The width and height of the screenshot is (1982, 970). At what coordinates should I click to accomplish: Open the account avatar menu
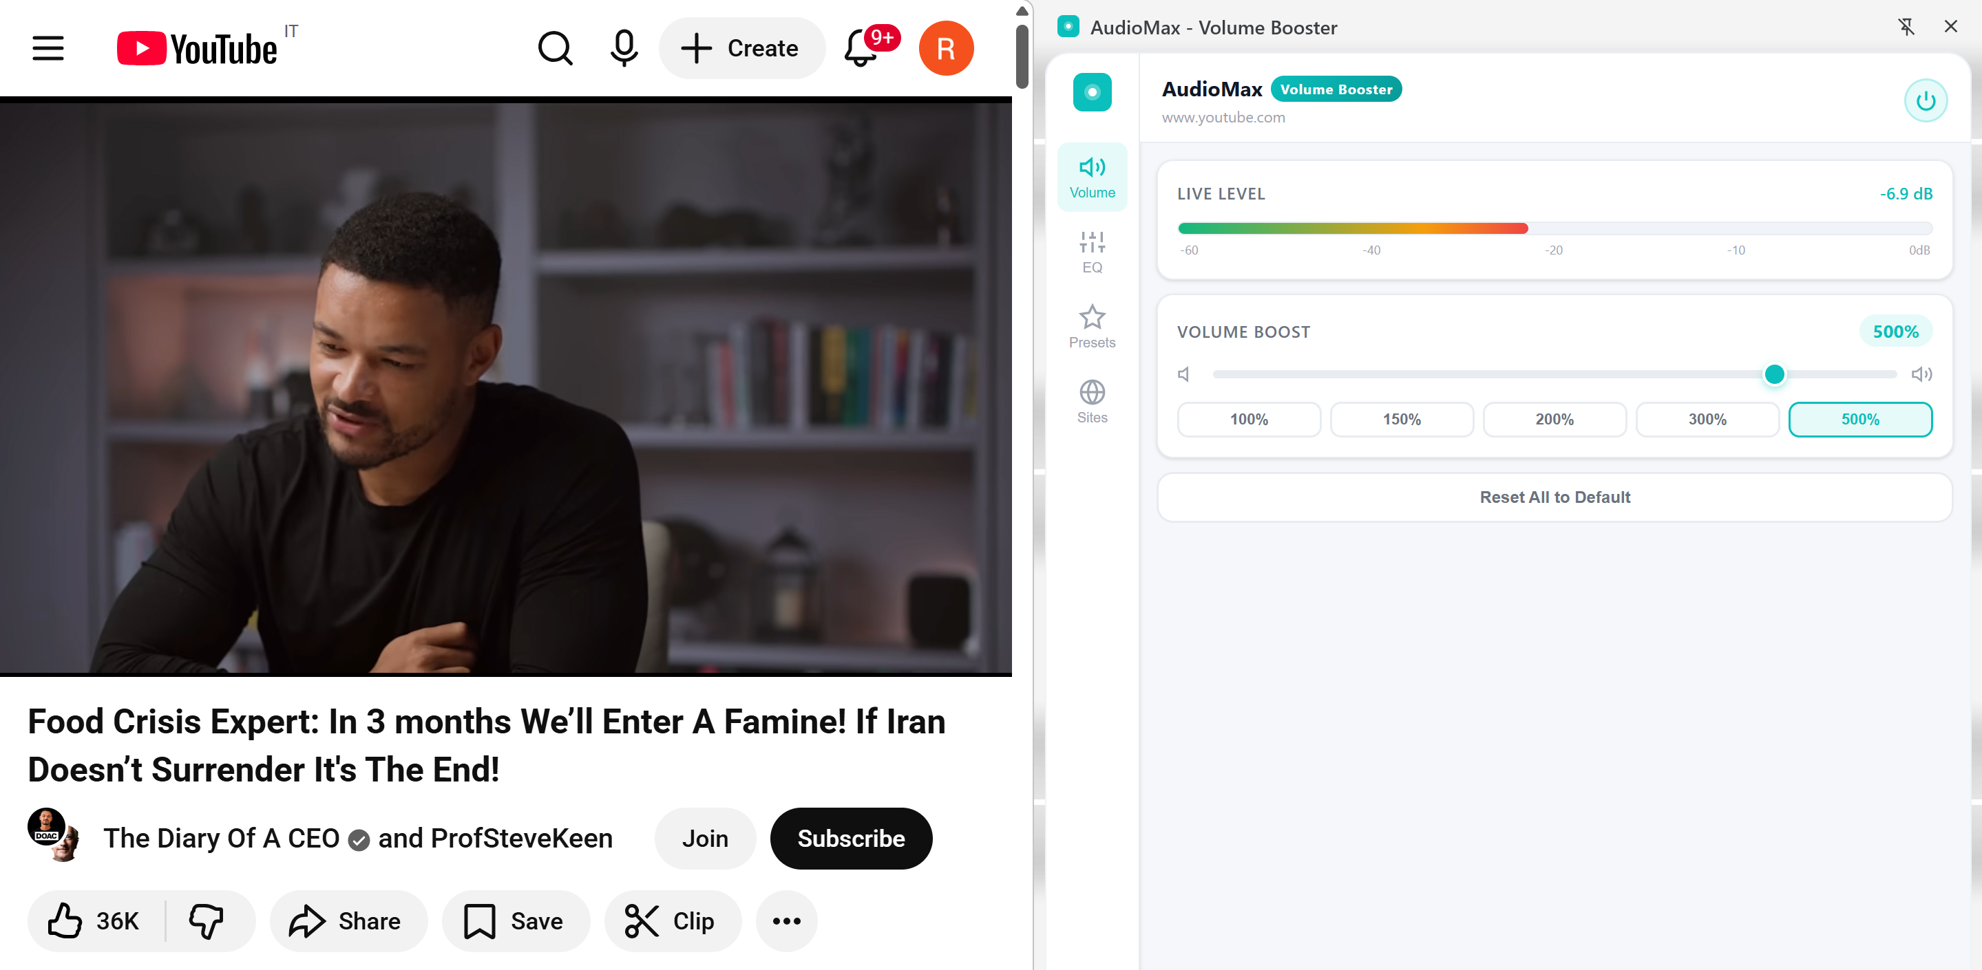[x=946, y=48]
